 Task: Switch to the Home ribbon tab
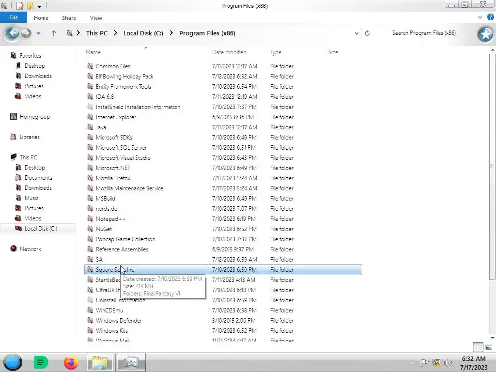41,18
